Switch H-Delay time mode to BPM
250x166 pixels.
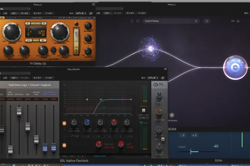tap(28, 40)
